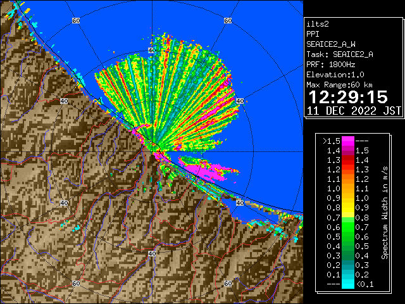Click the legend's right-column "1.5" value
The width and height of the screenshot is (405, 304).
(362, 151)
